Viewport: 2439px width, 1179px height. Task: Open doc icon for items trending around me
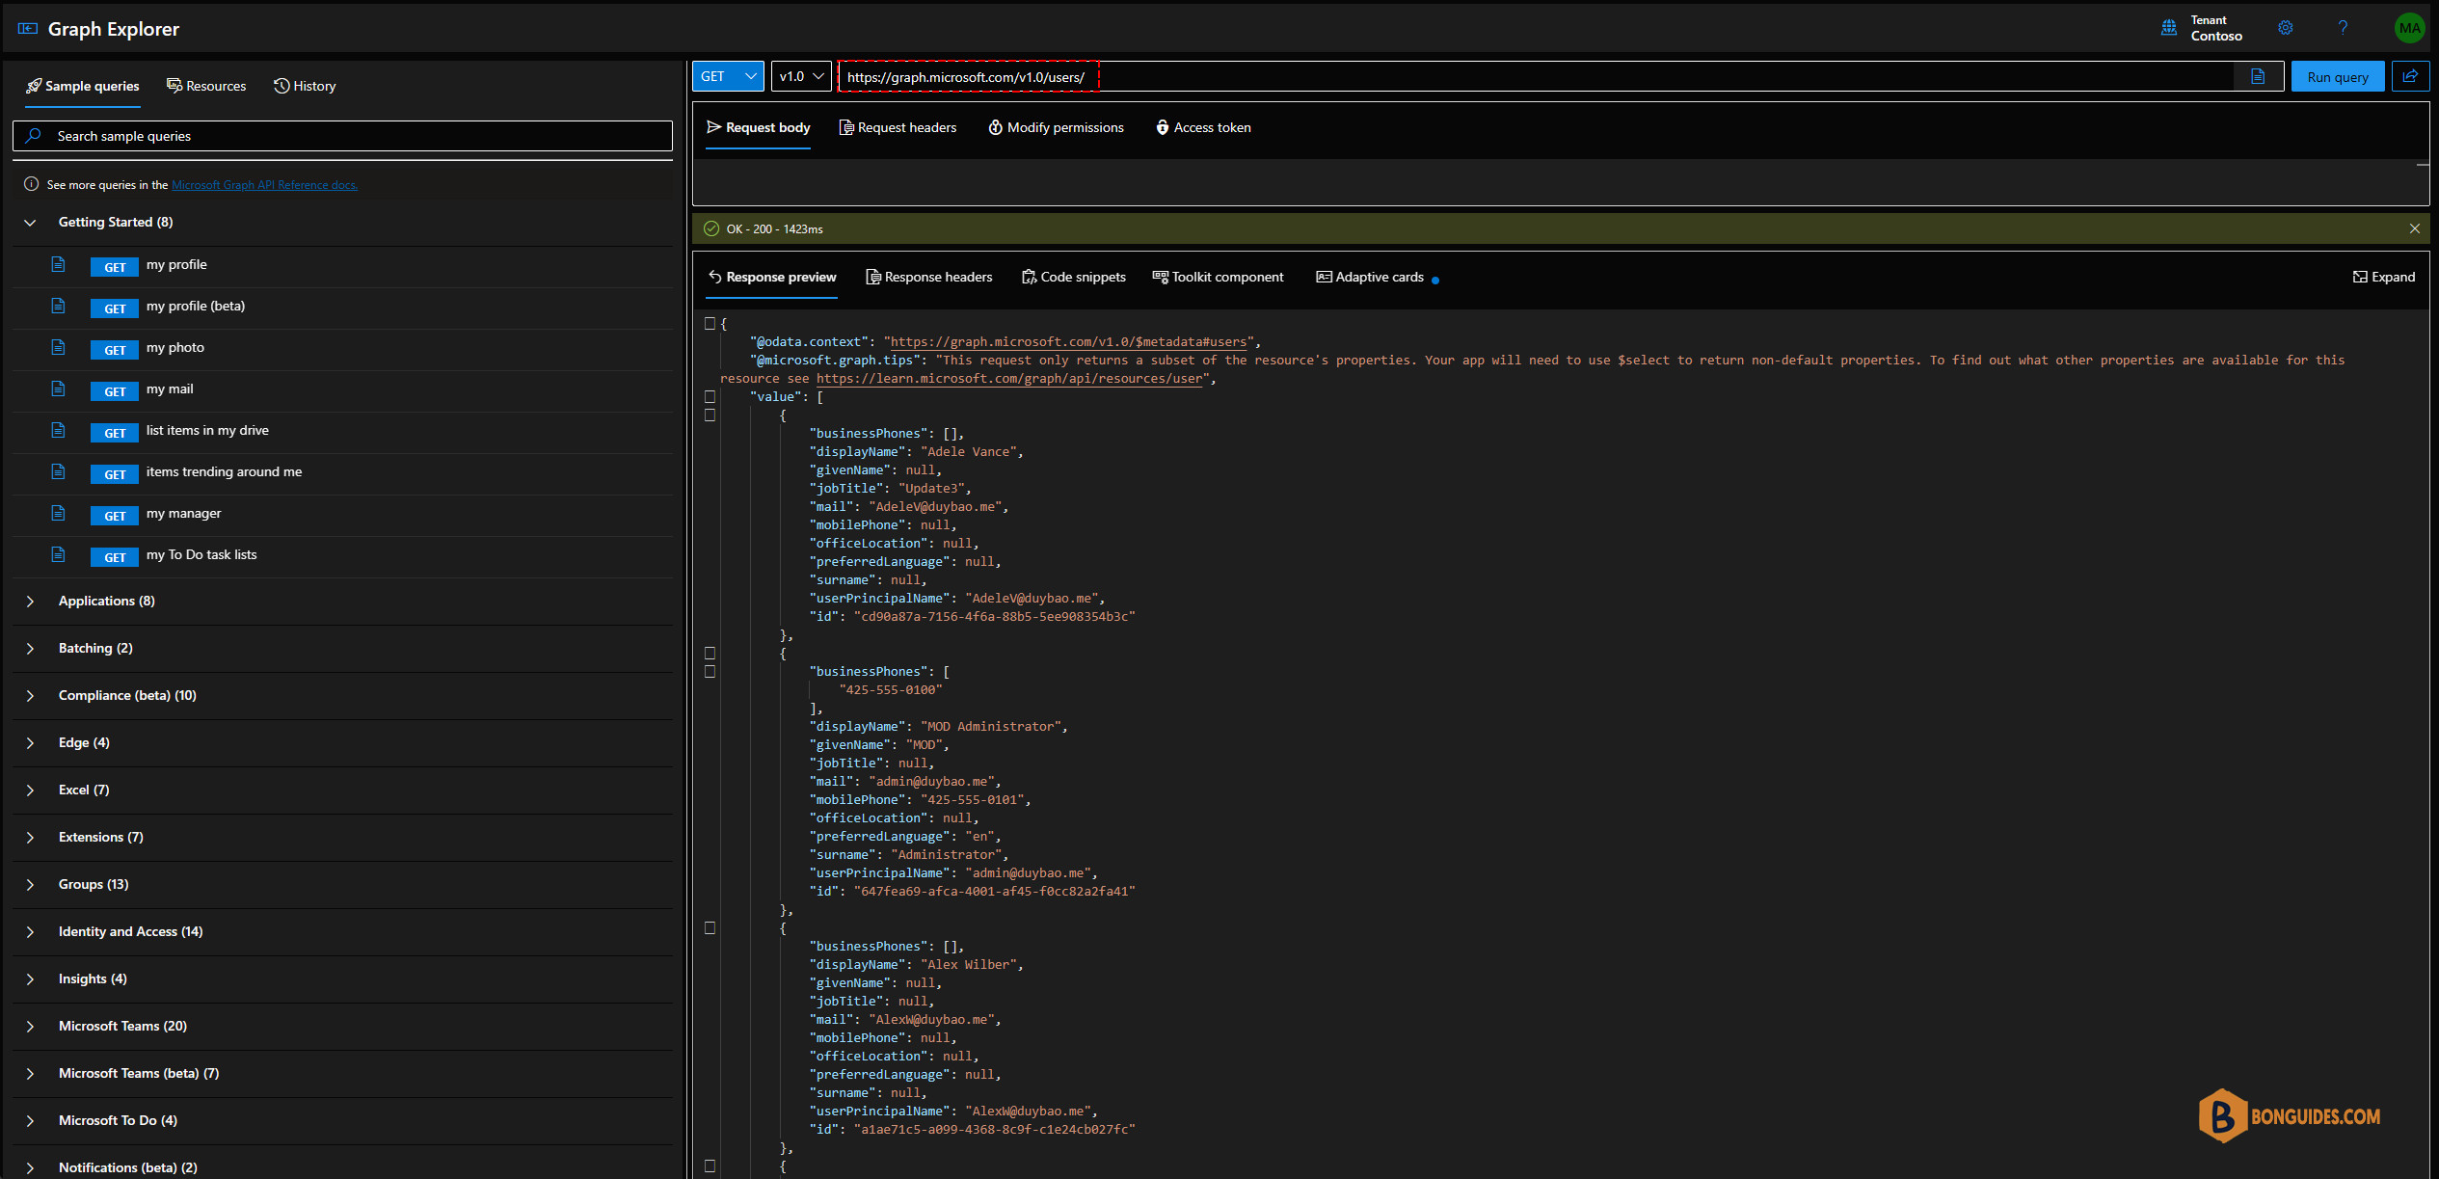[58, 471]
